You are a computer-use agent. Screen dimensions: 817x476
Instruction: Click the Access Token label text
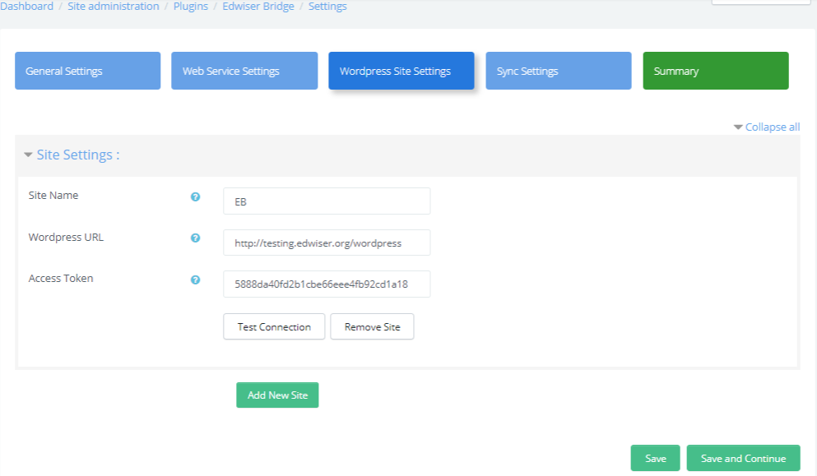click(61, 278)
